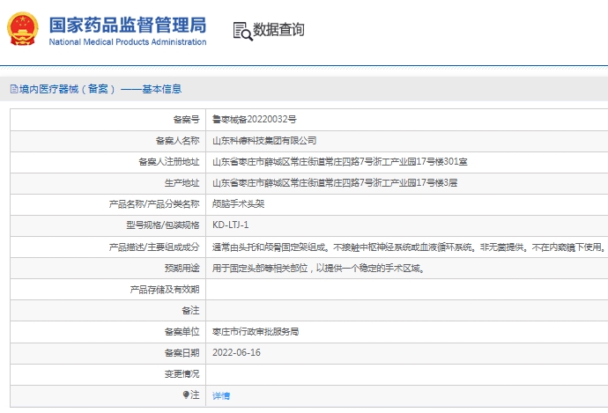Select product description starting 通常由头托
Image resolution: width=608 pixels, height=413 pixels.
coord(409,247)
